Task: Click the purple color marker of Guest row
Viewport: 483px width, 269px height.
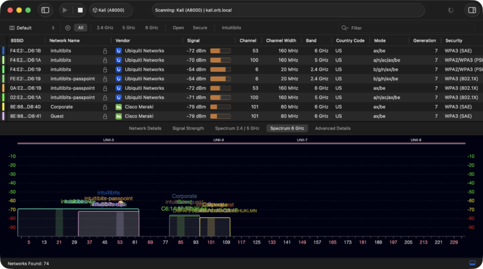Action: coord(4,116)
